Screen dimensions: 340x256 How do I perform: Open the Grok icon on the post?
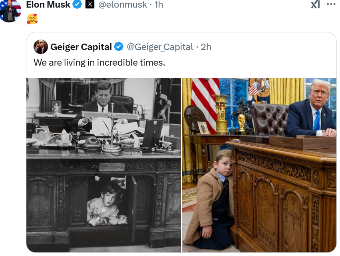click(316, 4)
